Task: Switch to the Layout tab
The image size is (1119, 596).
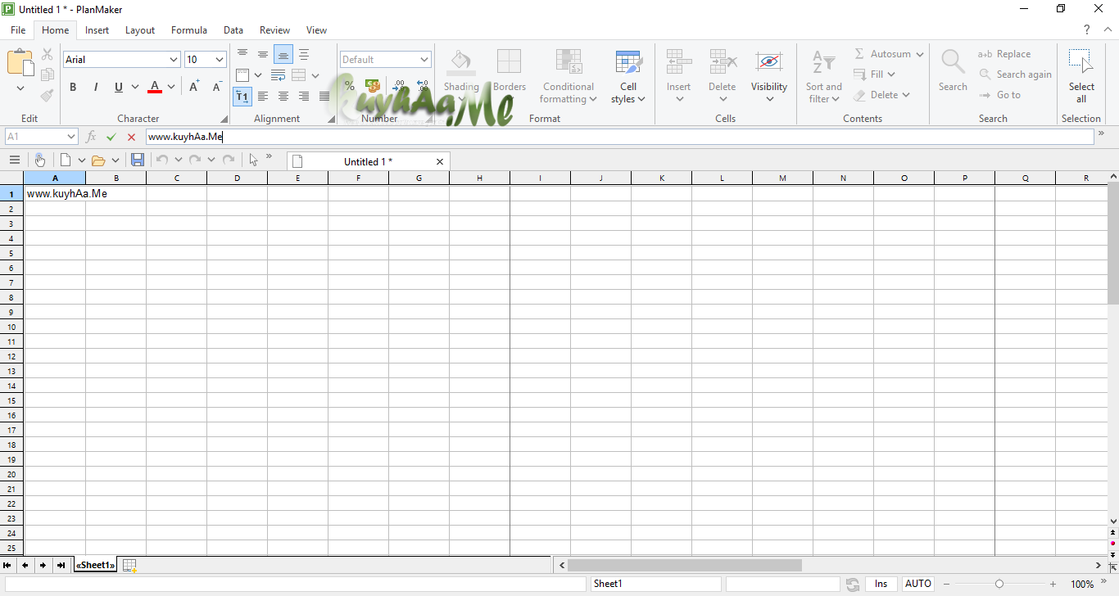Action: (140, 30)
